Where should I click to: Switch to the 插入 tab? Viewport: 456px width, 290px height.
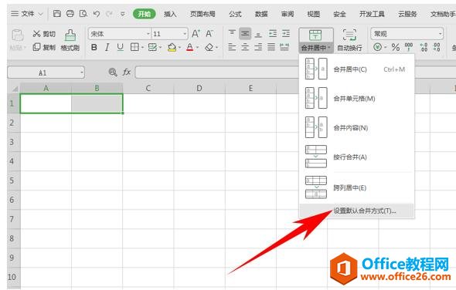[x=170, y=14]
